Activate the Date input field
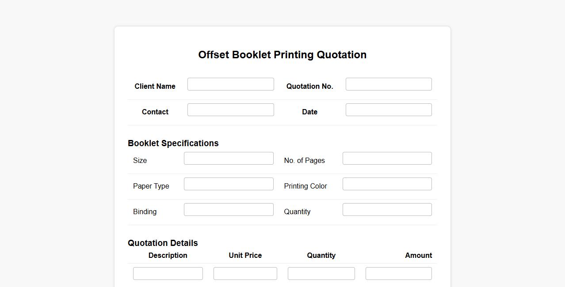 pos(389,110)
